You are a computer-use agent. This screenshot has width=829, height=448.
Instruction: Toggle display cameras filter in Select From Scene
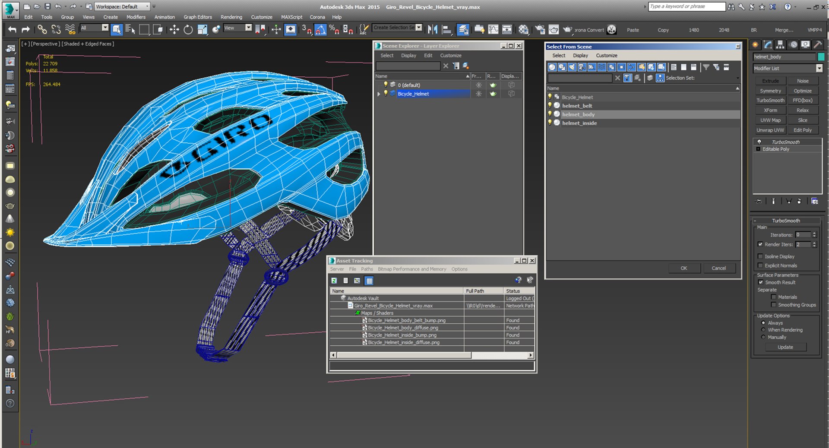(x=582, y=67)
